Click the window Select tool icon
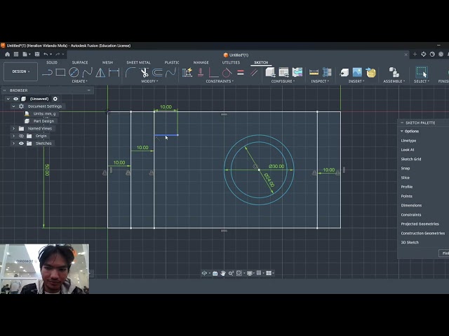 (422, 73)
